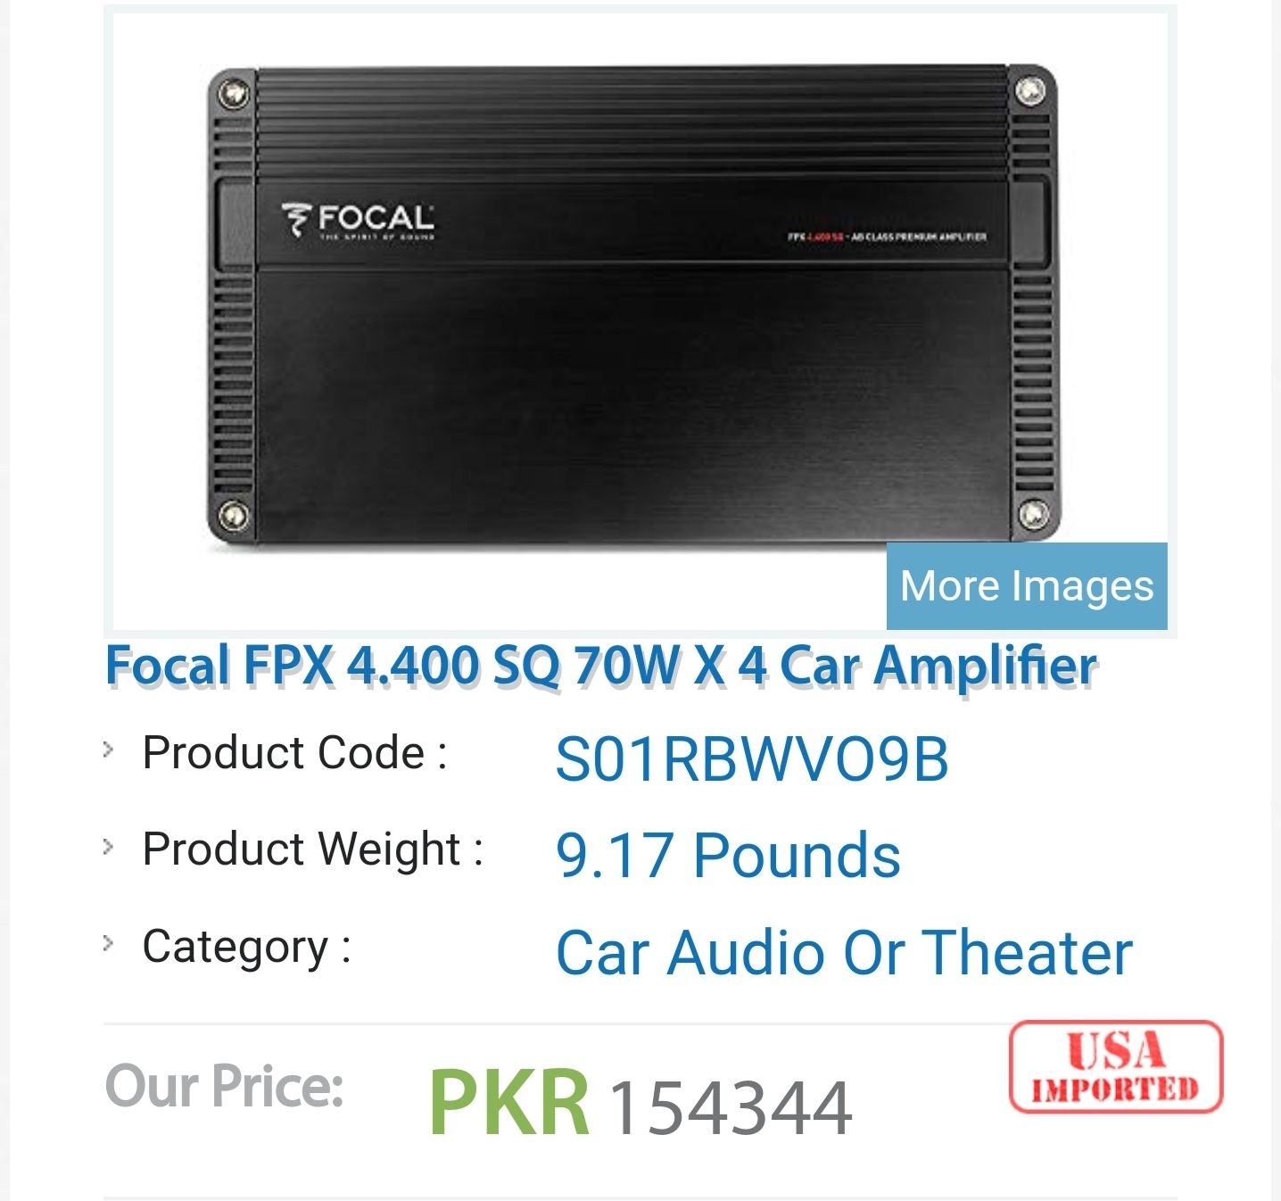Select product code S01RBWVO9B
Image resolution: width=1281 pixels, height=1201 pixels.
[x=751, y=759]
